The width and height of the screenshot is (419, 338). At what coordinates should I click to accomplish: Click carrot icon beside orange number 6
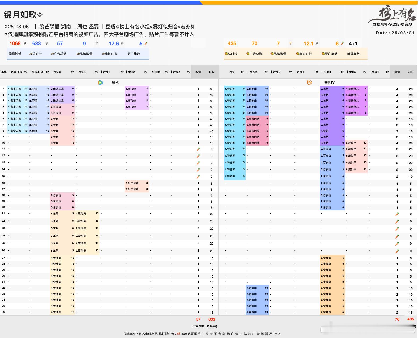pyautogui.click(x=342, y=43)
